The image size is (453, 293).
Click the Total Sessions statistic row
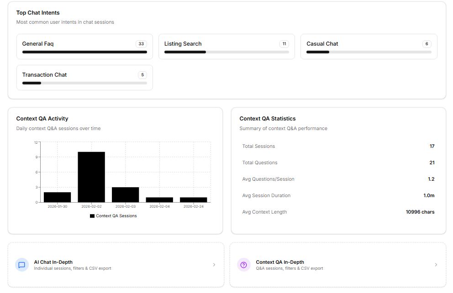(338, 146)
